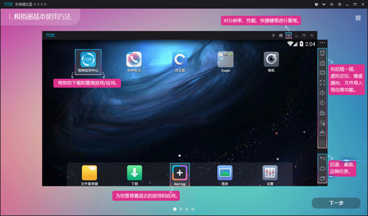Open the envelope message icon
The image size is (368, 216).
[x=281, y=35]
